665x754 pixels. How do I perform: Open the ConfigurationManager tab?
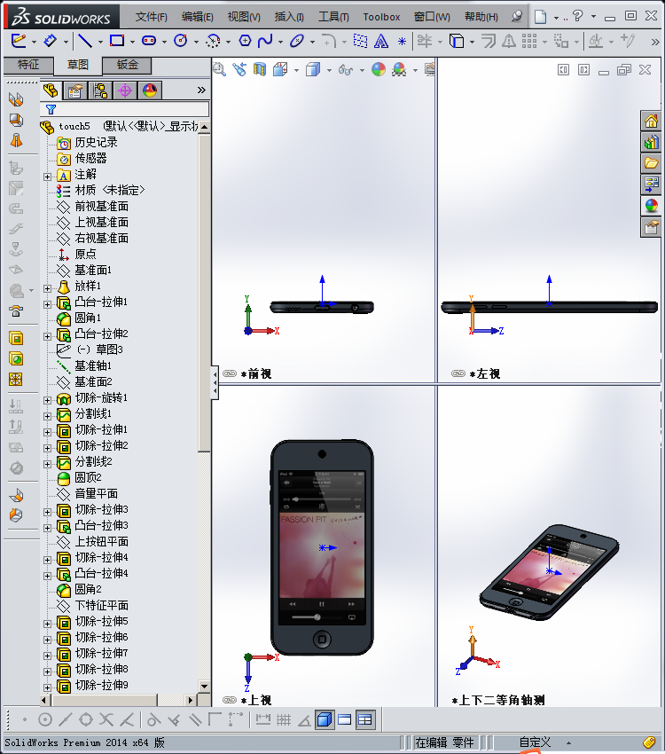pyautogui.click(x=100, y=90)
